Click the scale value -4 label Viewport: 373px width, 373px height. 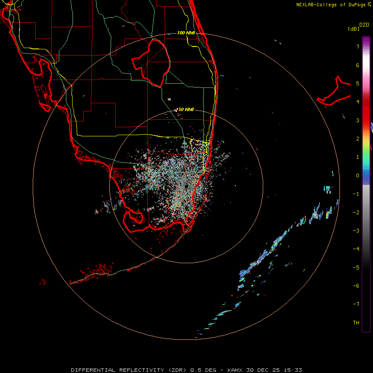[356, 249]
